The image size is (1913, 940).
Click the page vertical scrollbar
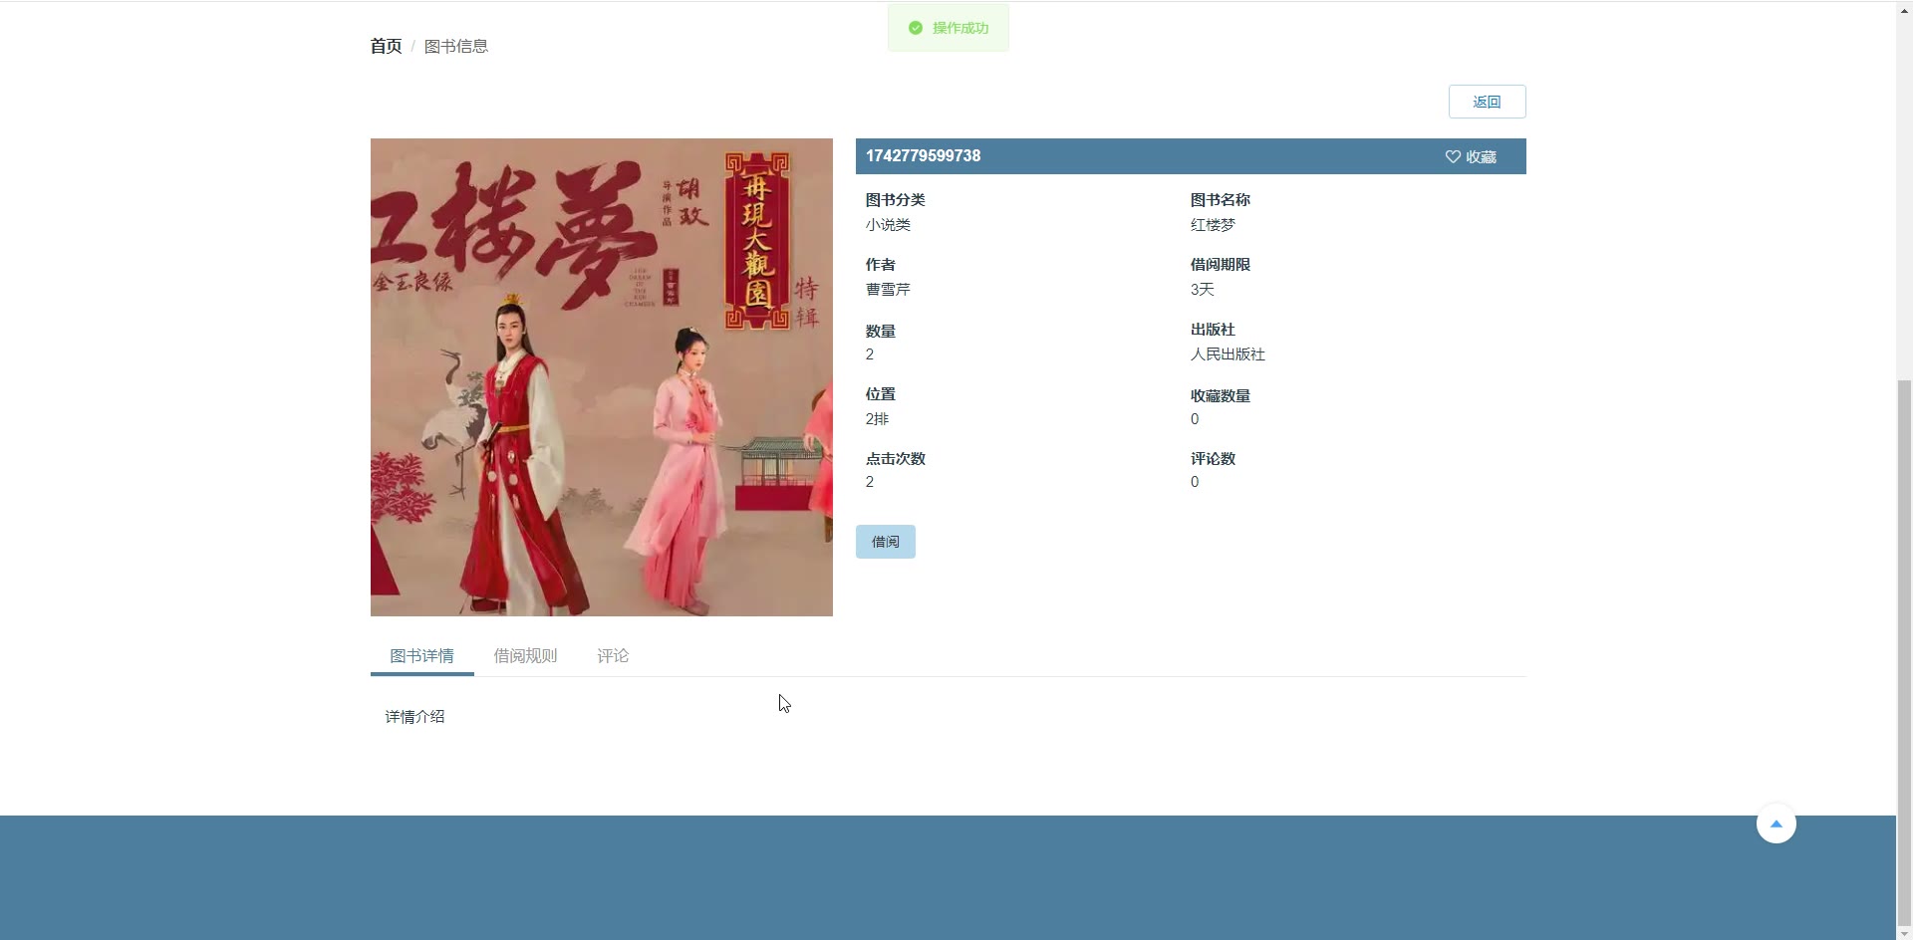pyautogui.click(x=1904, y=652)
